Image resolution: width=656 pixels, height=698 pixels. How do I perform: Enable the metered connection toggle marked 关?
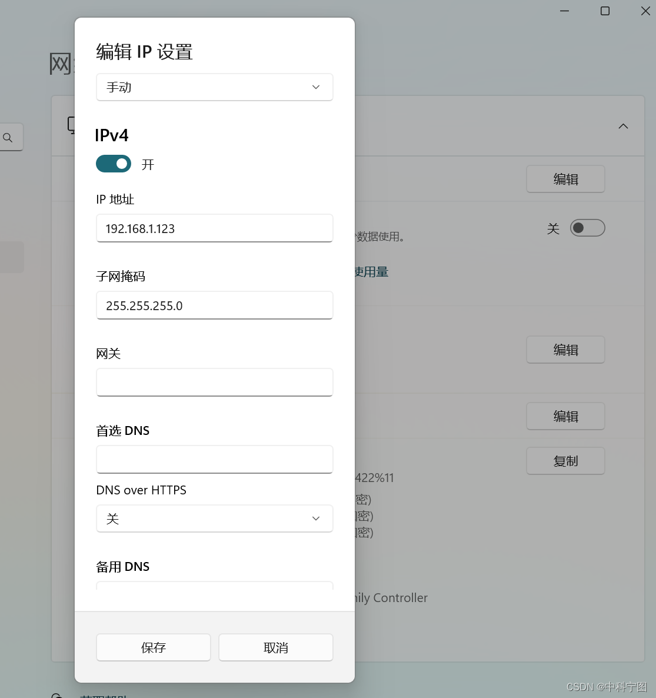[587, 228]
